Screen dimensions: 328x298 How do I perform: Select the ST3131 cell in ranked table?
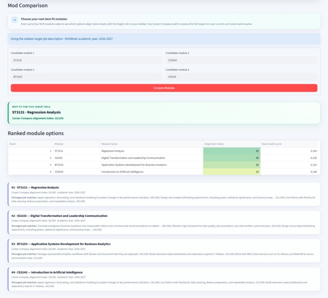click(76, 151)
